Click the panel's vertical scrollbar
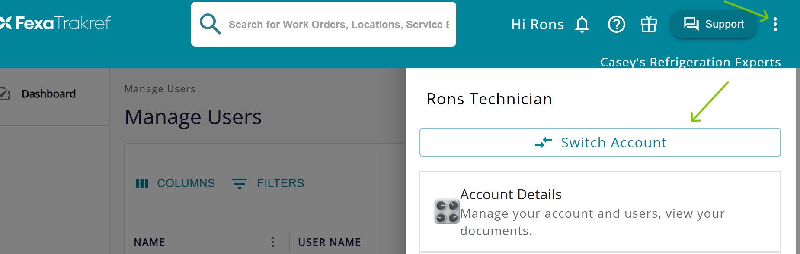 click(798, 161)
